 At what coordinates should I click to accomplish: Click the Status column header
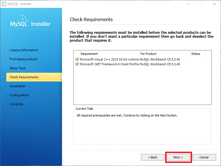tap(198, 54)
